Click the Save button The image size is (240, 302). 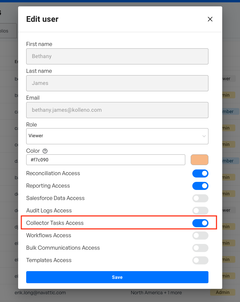pos(117,277)
